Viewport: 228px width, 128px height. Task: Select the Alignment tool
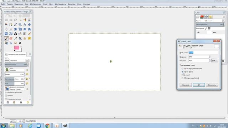pos(6,29)
